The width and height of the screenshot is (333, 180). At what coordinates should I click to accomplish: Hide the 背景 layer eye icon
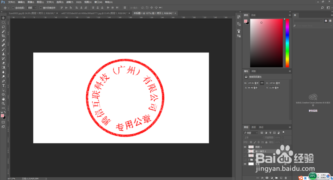coord(245,164)
